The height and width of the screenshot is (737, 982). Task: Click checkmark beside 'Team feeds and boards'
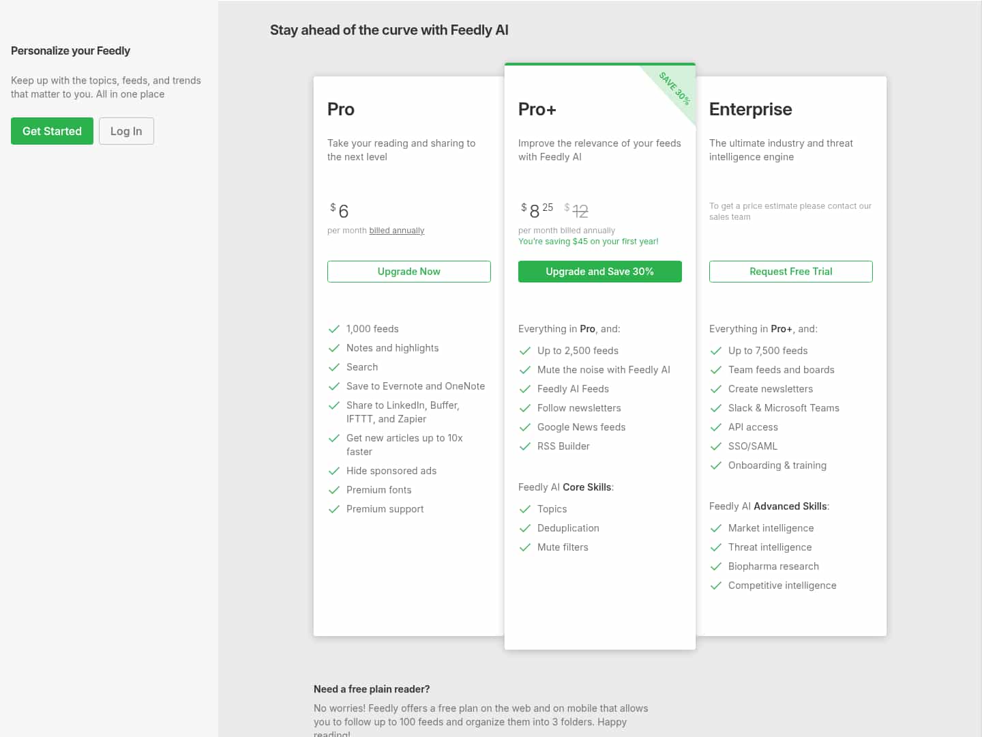pyautogui.click(x=716, y=370)
